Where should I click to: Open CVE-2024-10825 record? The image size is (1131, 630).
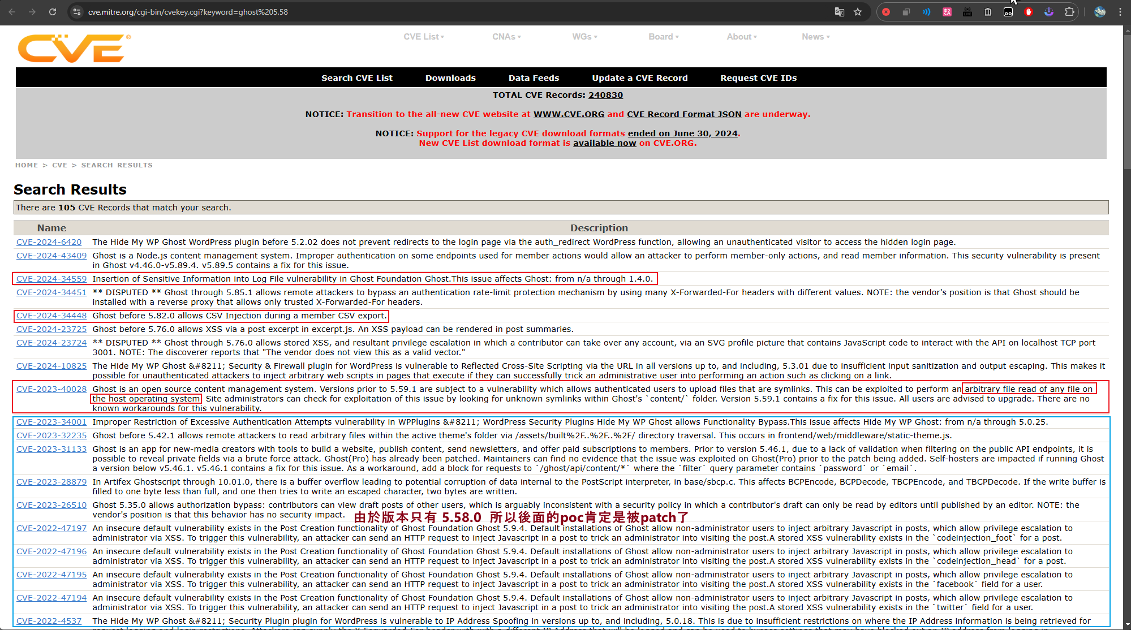[51, 366]
